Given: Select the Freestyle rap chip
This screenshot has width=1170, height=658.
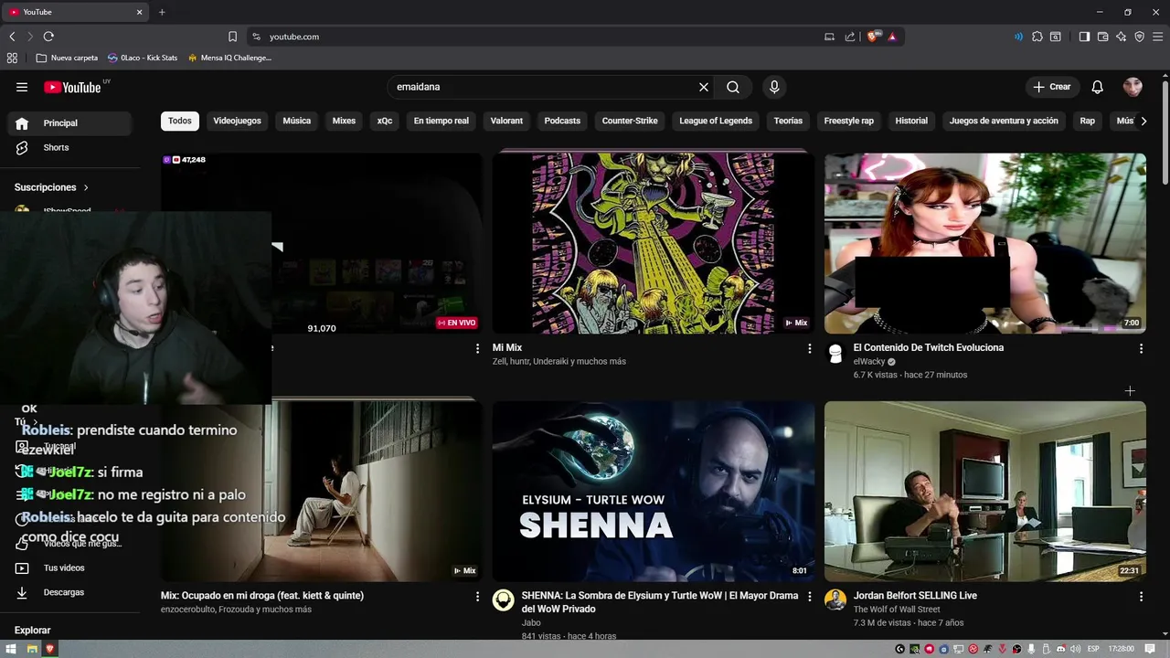Looking at the screenshot, I should click(x=849, y=121).
